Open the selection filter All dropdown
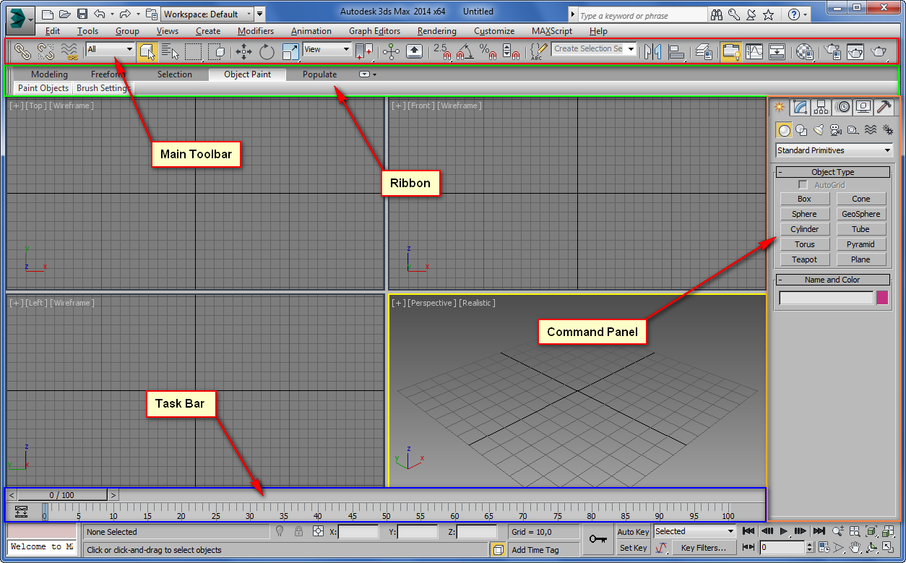This screenshot has width=906, height=563. [111, 49]
